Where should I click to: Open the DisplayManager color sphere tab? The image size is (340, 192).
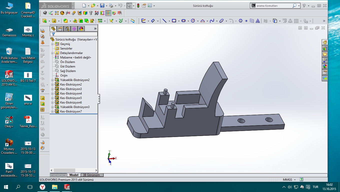pyautogui.click(x=81, y=29)
